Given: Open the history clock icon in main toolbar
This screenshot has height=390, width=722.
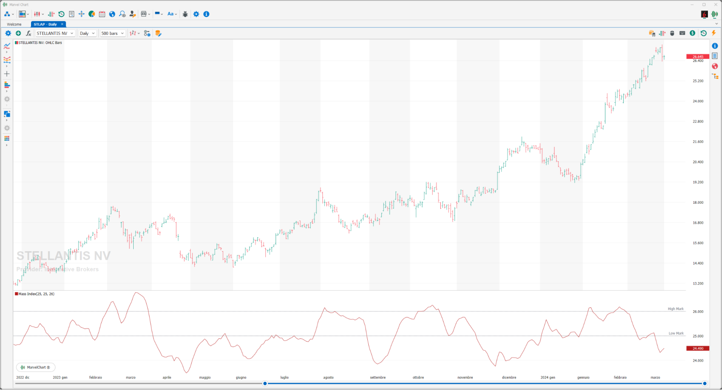Looking at the screenshot, I should point(61,14).
